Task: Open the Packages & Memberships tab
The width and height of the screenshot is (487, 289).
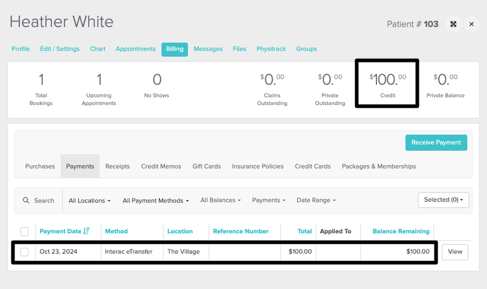Action: (x=379, y=166)
